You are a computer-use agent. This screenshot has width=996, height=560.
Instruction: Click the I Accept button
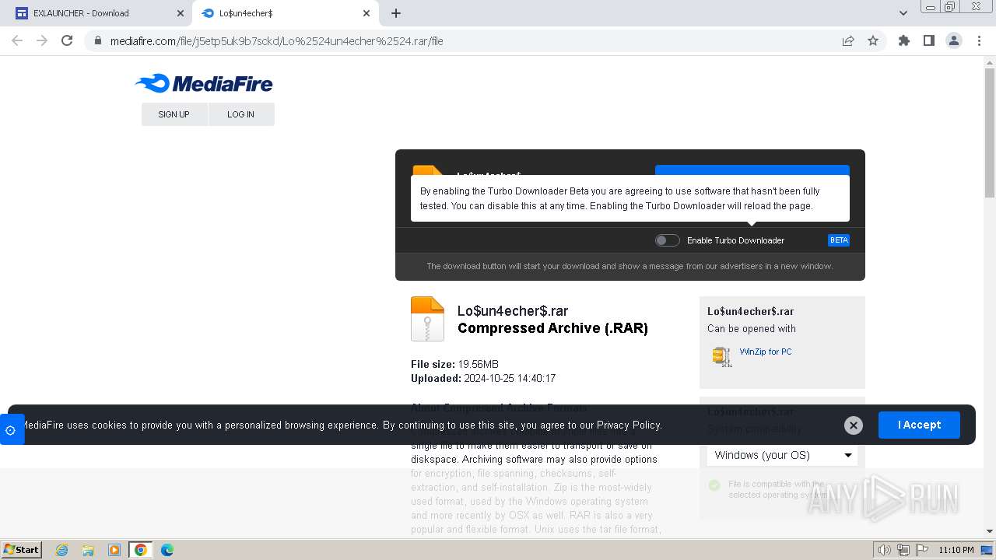919,425
